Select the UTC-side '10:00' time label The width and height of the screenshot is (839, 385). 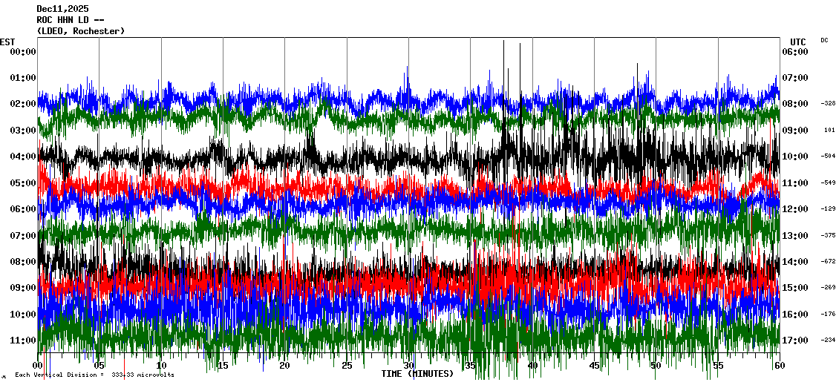click(x=795, y=156)
